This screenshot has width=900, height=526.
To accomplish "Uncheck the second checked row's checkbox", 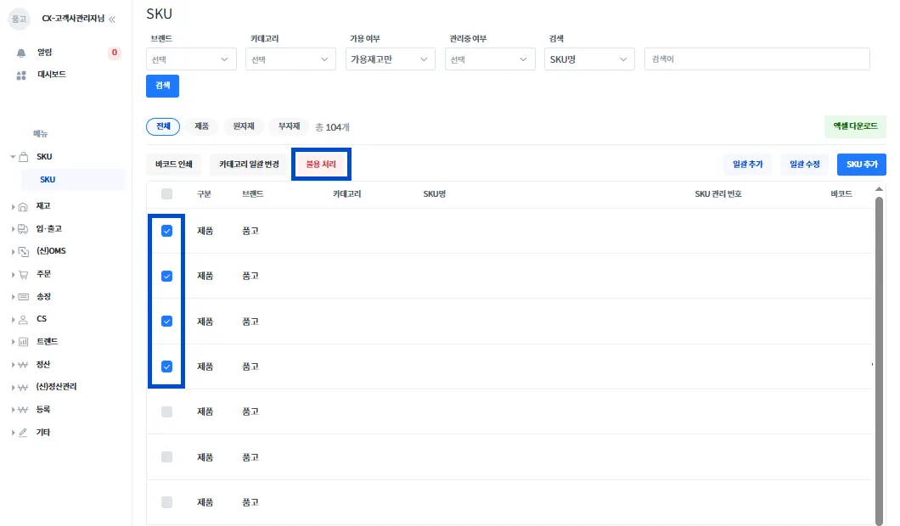I will click(x=166, y=276).
